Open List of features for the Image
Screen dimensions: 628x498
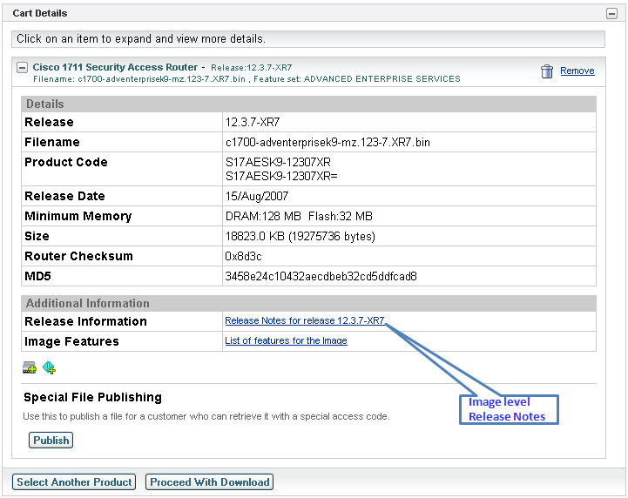(286, 340)
